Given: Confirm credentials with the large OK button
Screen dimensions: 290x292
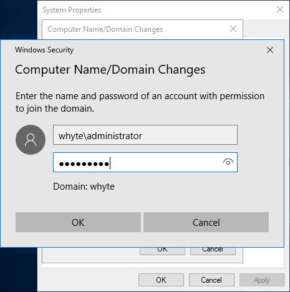Looking at the screenshot, I should 78,222.
